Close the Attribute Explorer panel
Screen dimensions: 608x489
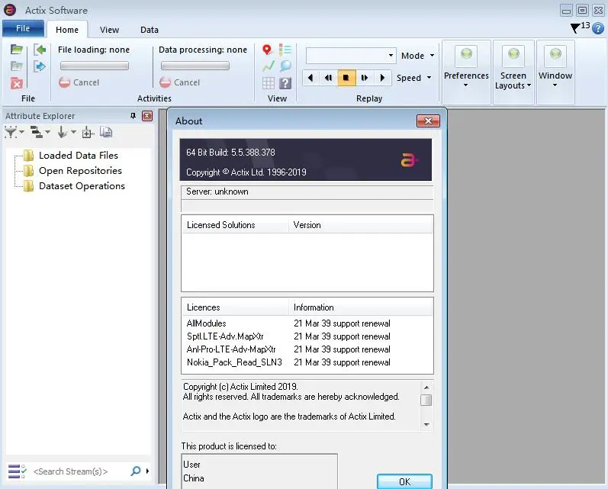pos(147,115)
